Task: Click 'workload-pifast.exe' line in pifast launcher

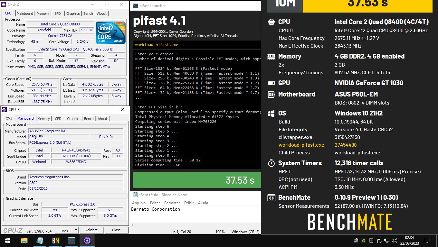Action: pyautogui.click(x=157, y=45)
